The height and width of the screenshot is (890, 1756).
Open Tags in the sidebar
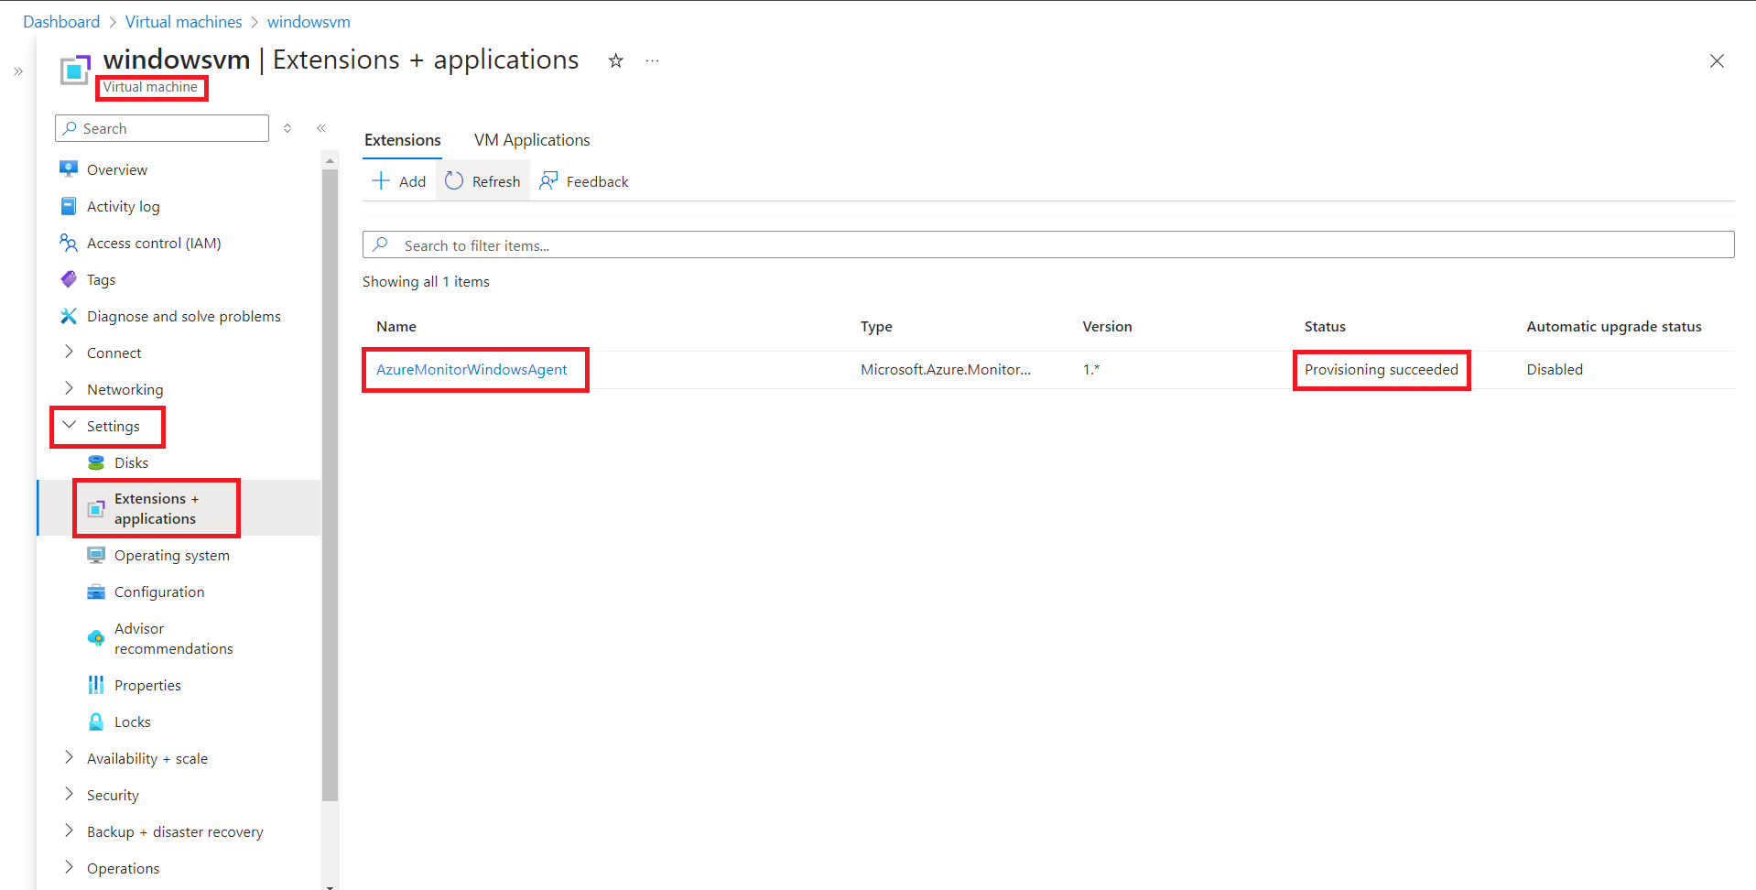(101, 279)
